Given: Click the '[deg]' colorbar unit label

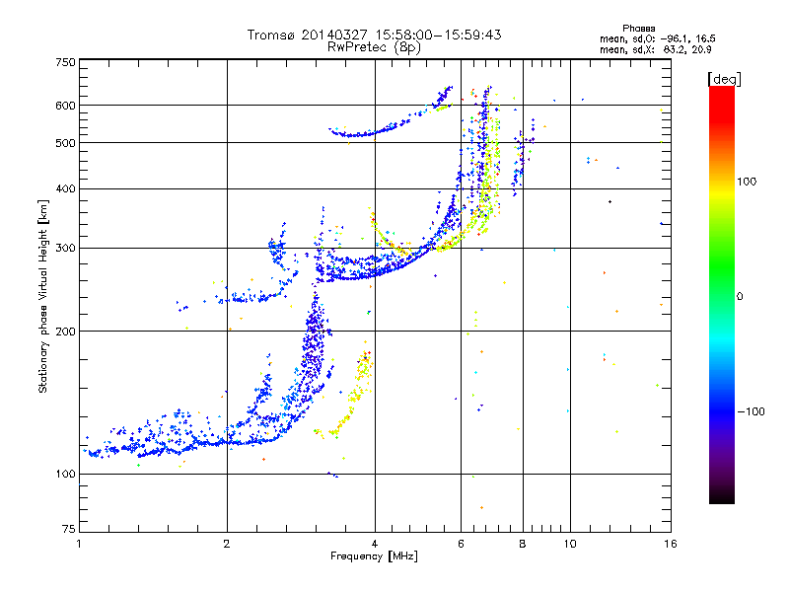Looking at the screenshot, I should click(x=724, y=79).
